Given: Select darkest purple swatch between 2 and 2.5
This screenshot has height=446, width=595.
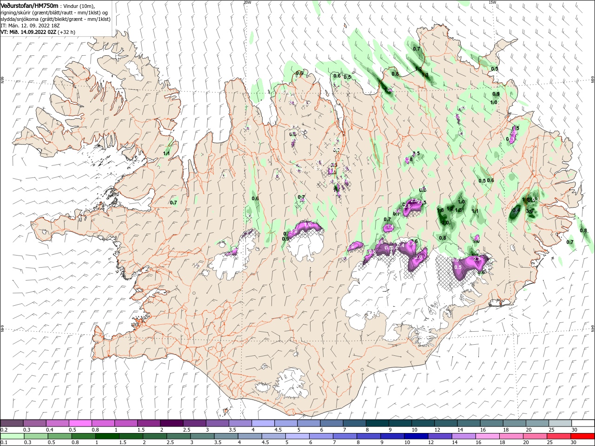Looking at the screenshot, I should [x=172, y=423].
